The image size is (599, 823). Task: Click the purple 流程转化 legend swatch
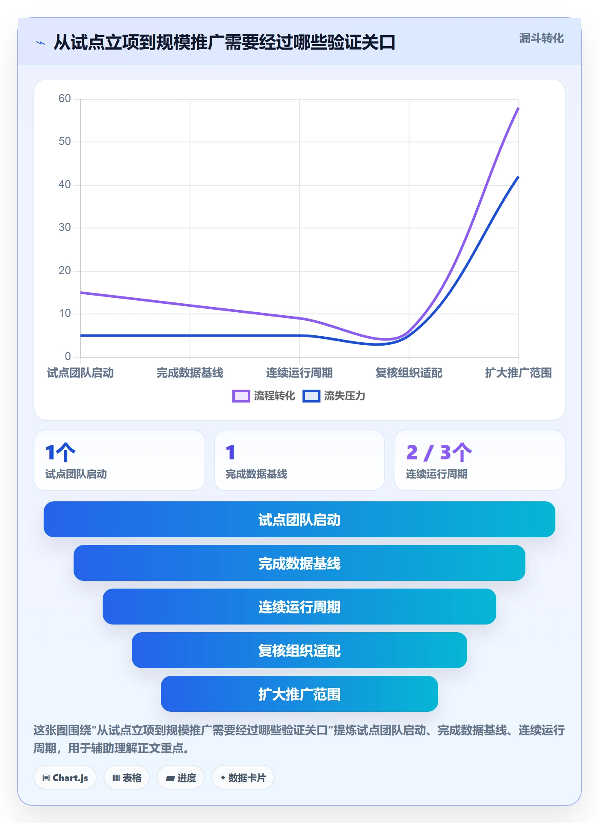[241, 396]
